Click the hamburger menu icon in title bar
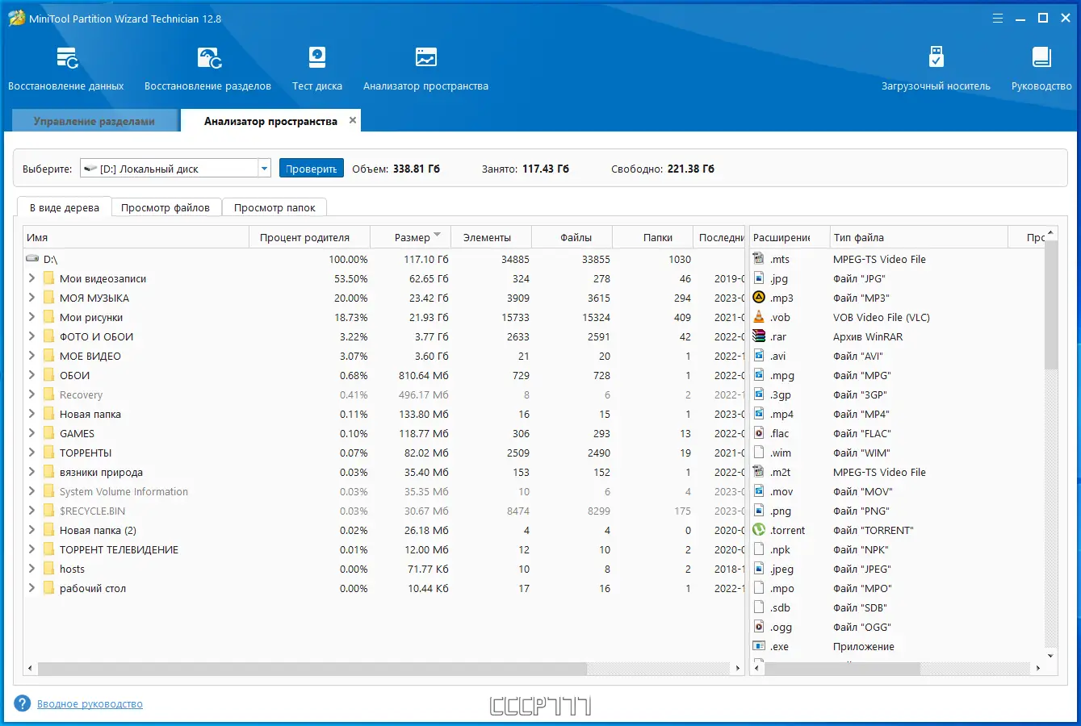Image resolution: width=1081 pixels, height=726 pixels. pos(998,19)
